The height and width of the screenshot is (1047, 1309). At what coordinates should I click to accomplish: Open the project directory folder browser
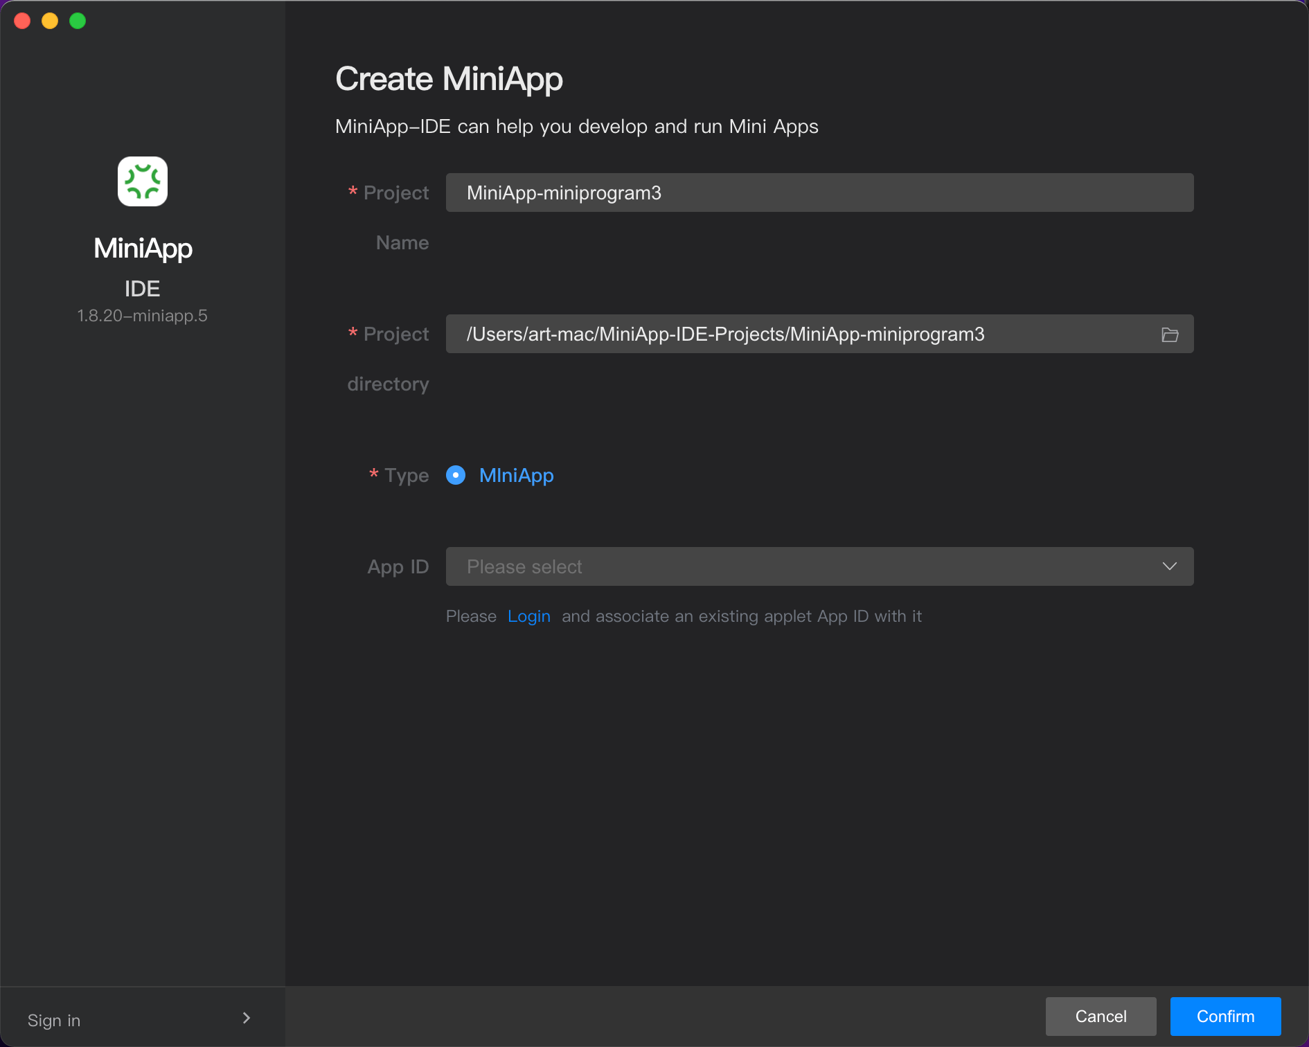pos(1170,334)
